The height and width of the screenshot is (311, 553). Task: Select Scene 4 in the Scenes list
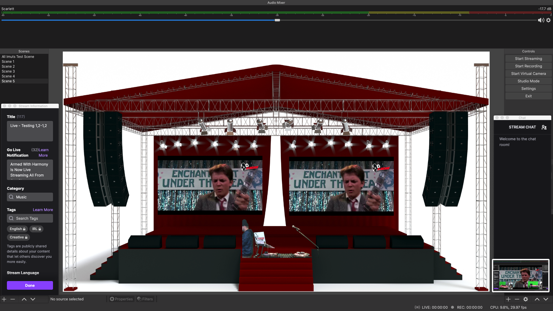pos(24,76)
